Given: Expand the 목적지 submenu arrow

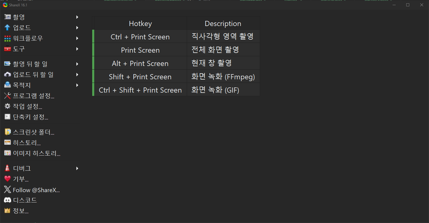Looking at the screenshot, I should (77, 85).
